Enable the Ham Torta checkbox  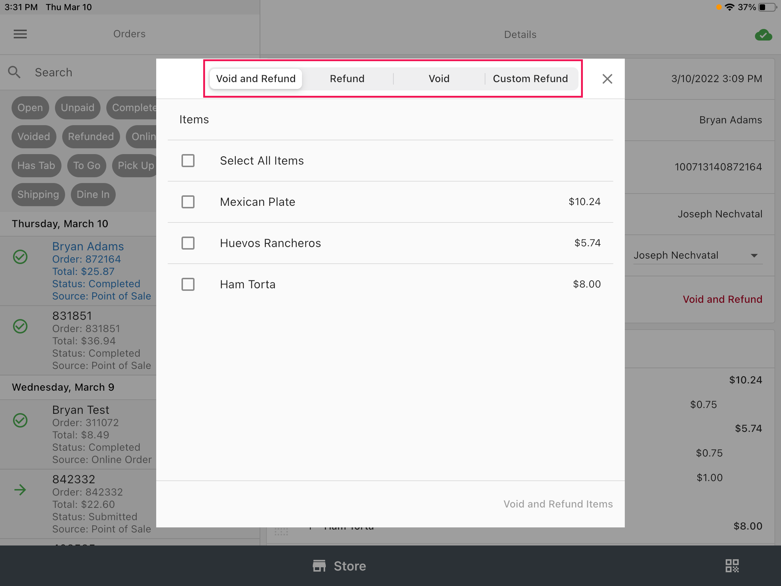pos(188,284)
